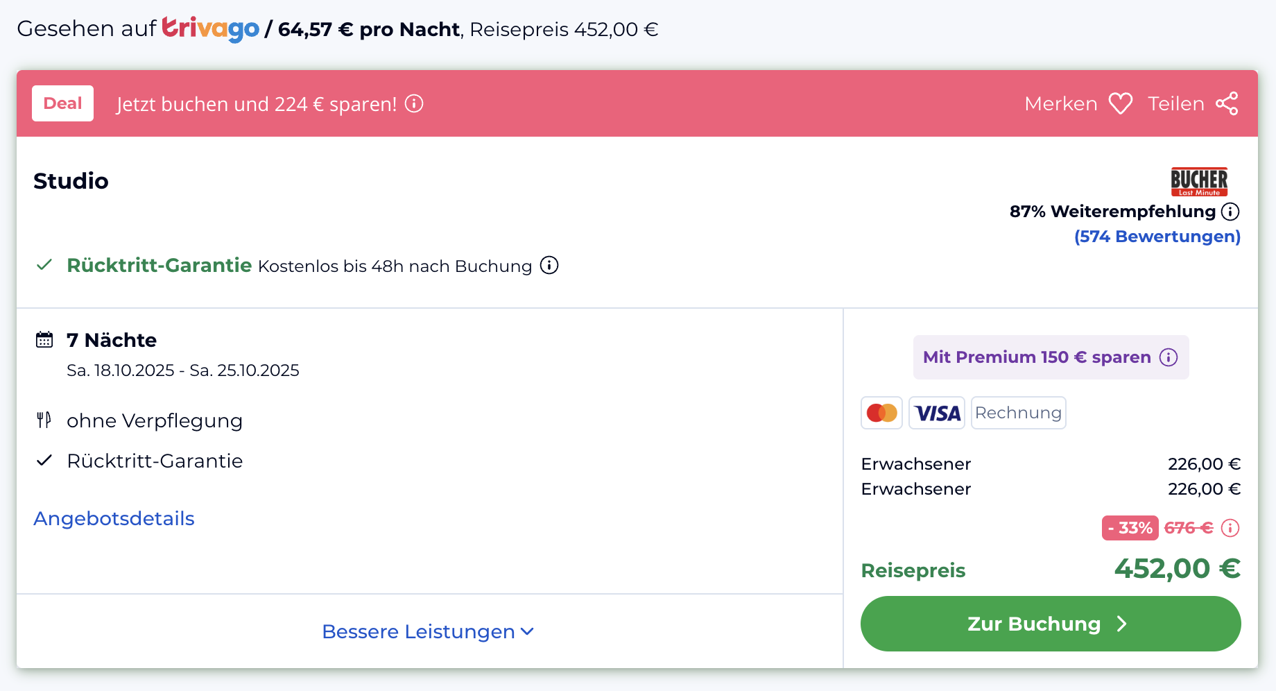This screenshot has width=1276, height=691.
Task: Click the Zur Buchung button
Action: coord(1051,624)
